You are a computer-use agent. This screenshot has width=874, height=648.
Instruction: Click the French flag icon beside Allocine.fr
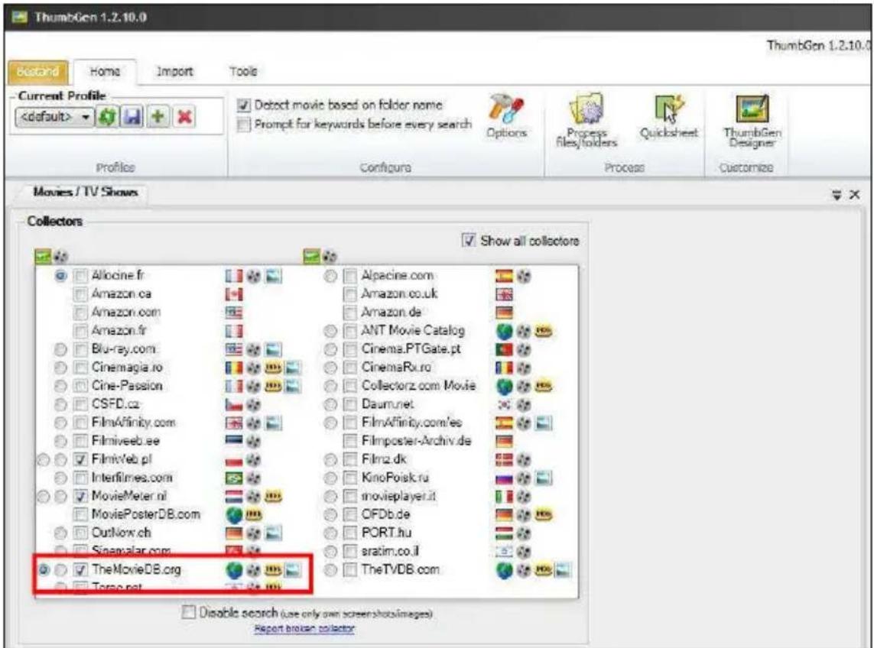coord(234,276)
